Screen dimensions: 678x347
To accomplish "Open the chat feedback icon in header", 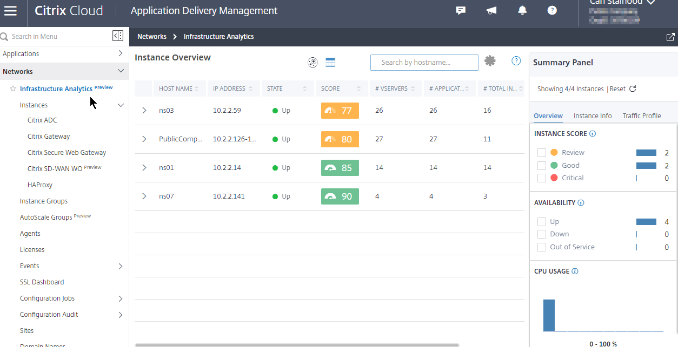I will [461, 10].
